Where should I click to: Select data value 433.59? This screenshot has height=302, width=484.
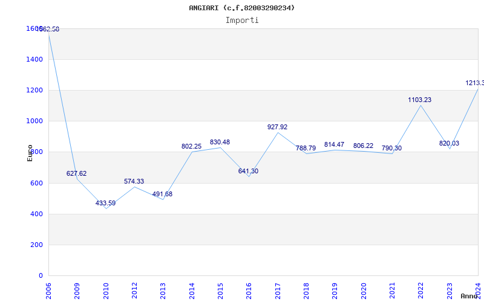click(105, 203)
